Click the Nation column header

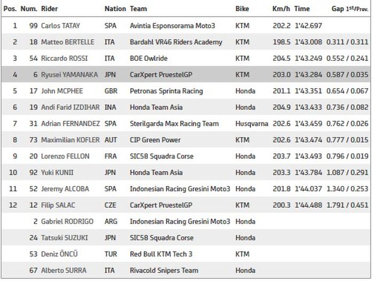pos(115,9)
